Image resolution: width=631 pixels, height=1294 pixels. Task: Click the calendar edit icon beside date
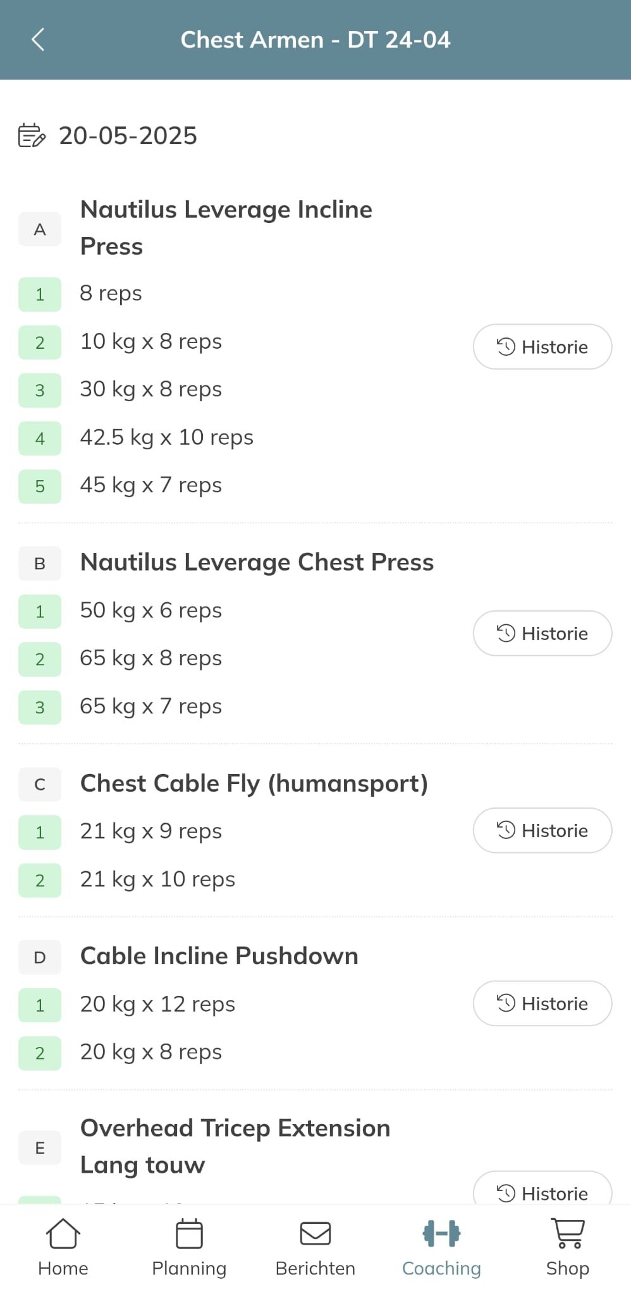(32, 136)
